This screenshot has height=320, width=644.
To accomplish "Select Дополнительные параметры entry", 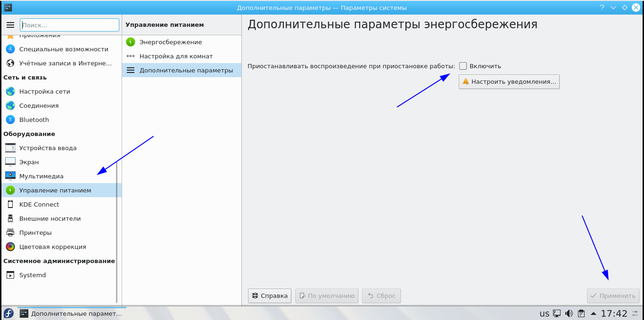I will 186,70.
